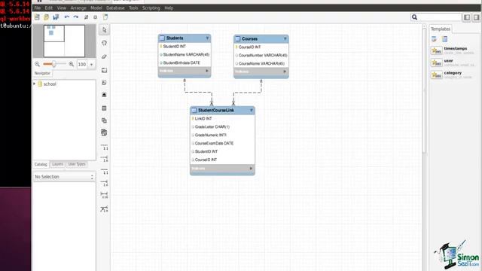Select the Templates tab
Viewport: 482px width, 271px height.
click(x=440, y=29)
